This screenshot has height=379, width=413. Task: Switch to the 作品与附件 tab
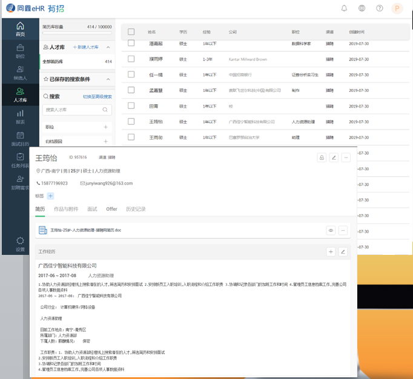[66, 209]
